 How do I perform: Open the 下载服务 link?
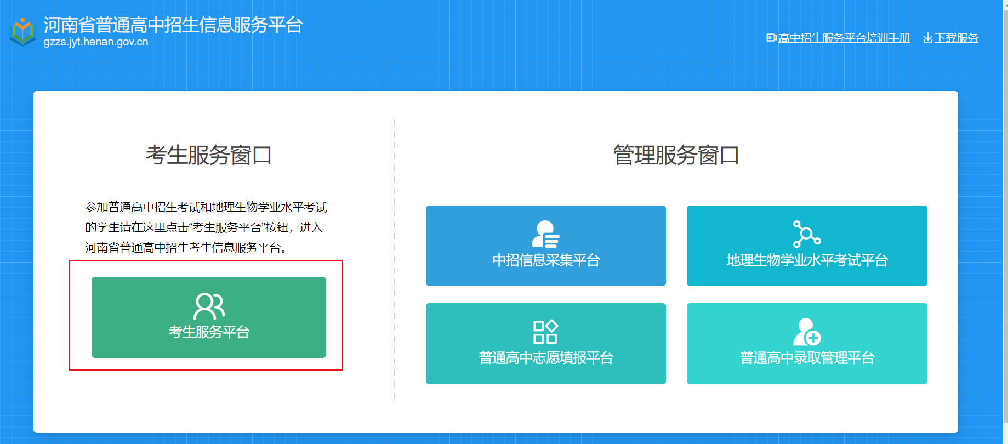pos(956,38)
